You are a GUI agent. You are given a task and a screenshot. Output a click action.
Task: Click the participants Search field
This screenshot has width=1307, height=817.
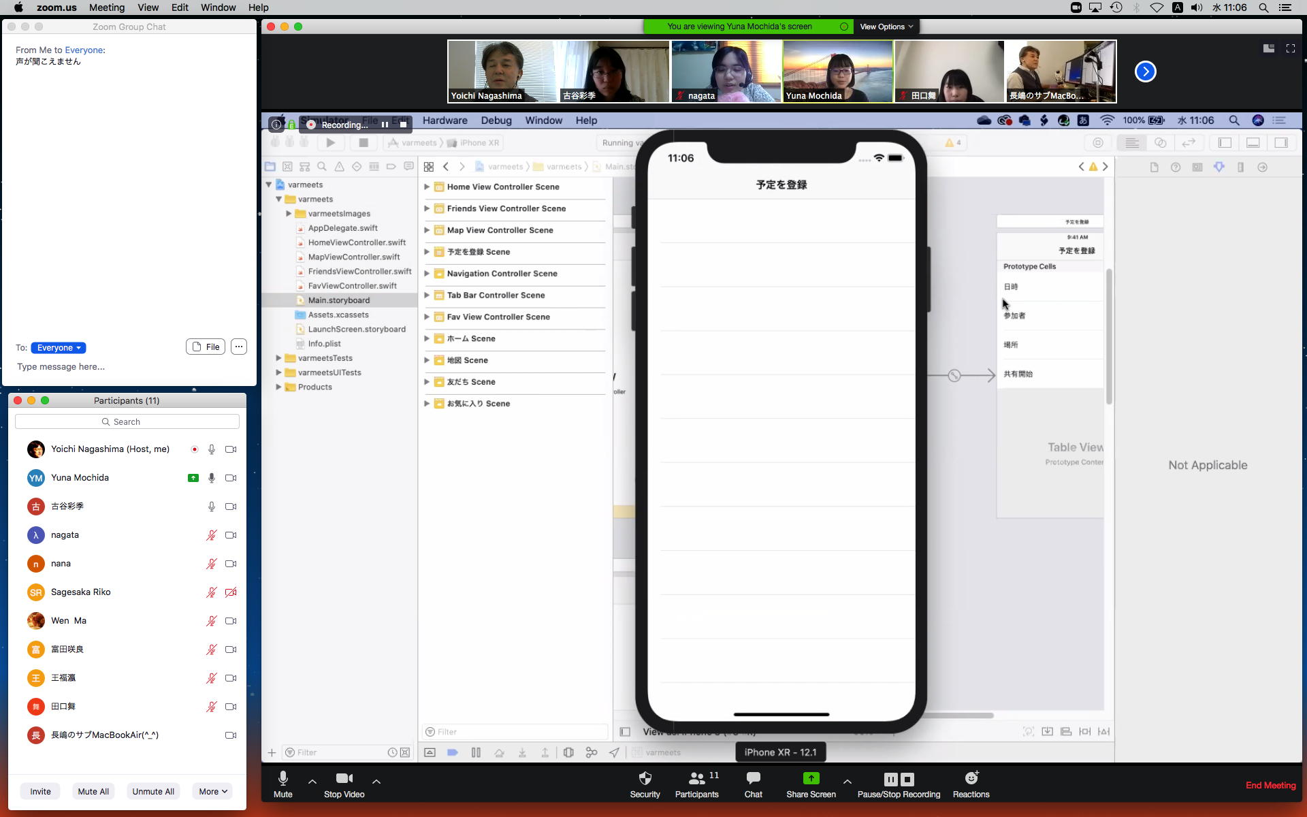(127, 422)
